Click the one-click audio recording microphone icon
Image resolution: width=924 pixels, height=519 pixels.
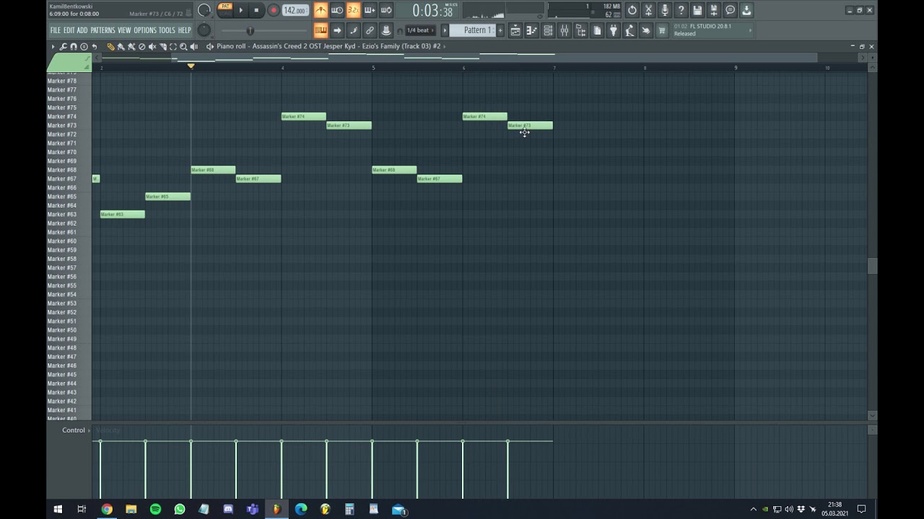tap(665, 10)
